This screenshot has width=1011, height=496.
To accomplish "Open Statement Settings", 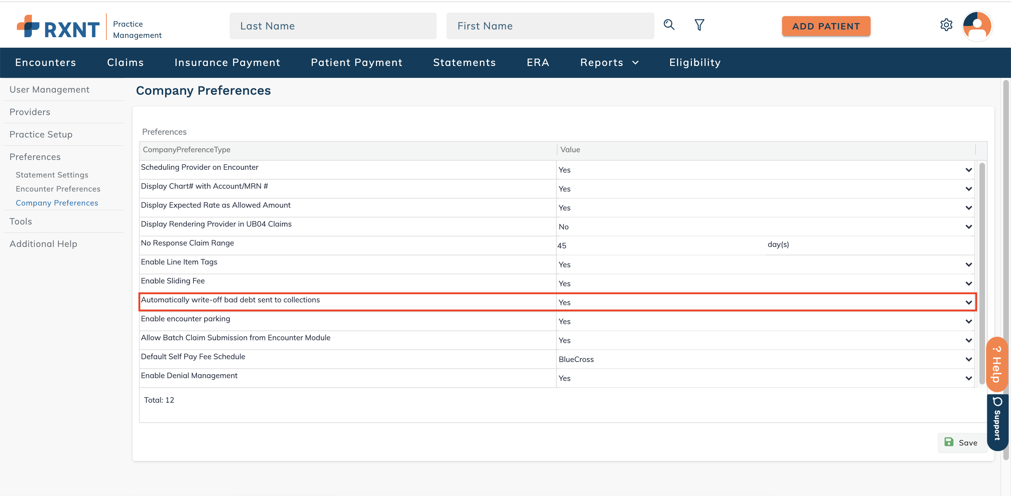I will pyautogui.click(x=52, y=175).
